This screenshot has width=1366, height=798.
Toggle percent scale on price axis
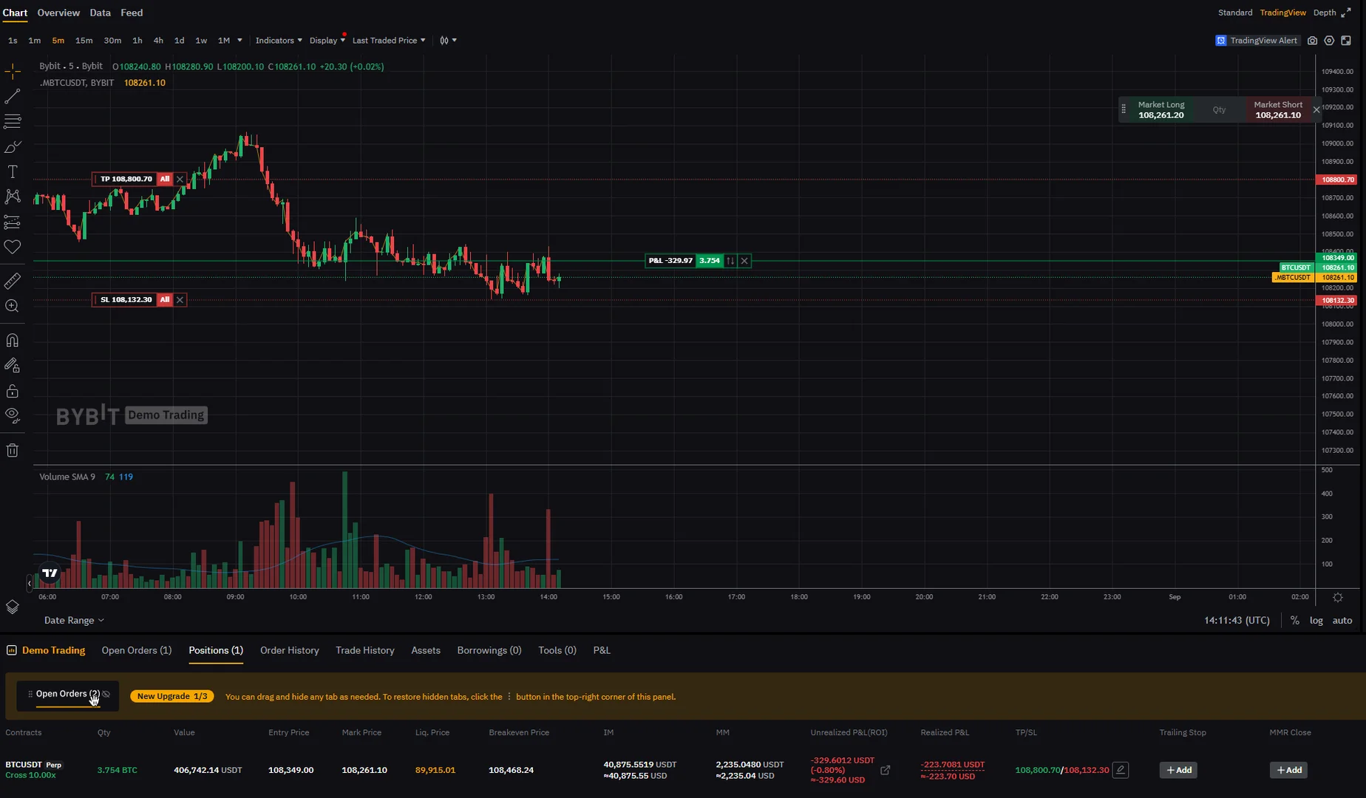1295,621
